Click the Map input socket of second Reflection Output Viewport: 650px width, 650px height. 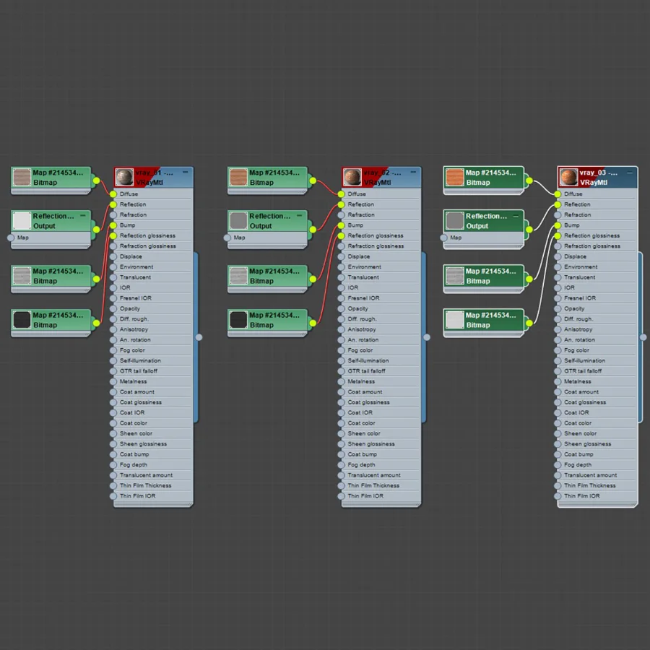click(227, 238)
